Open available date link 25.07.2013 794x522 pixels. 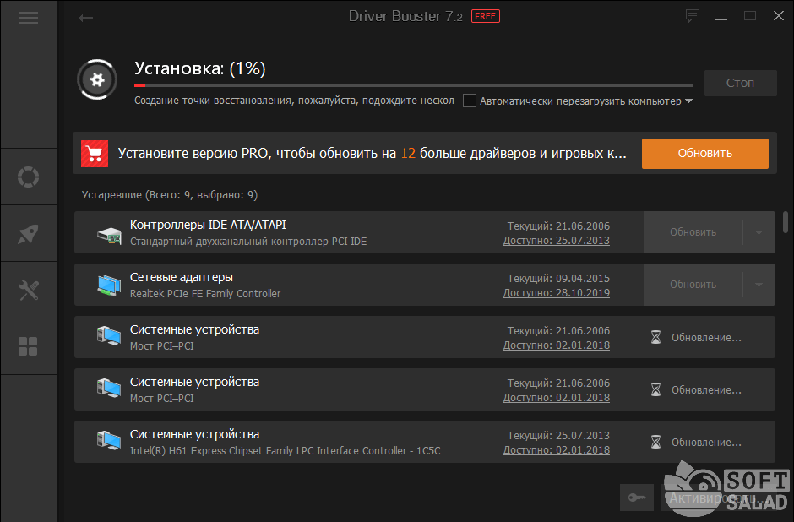557,241
